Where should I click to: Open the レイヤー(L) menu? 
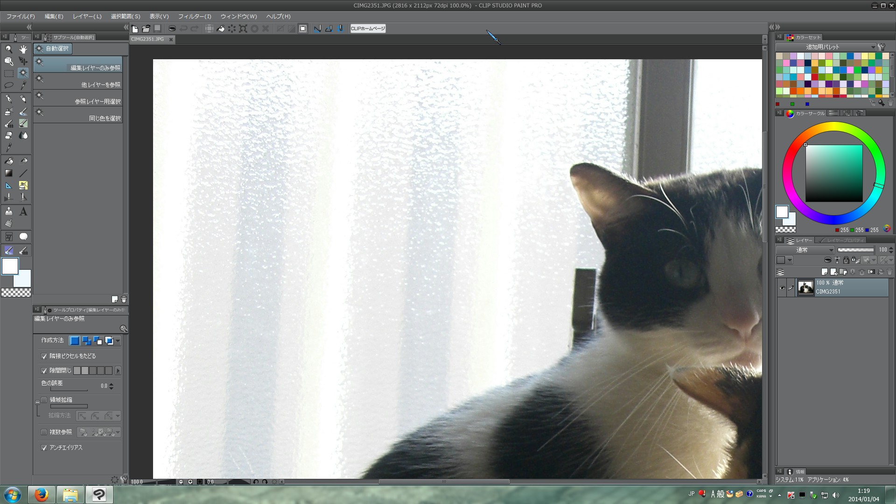tap(87, 16)
